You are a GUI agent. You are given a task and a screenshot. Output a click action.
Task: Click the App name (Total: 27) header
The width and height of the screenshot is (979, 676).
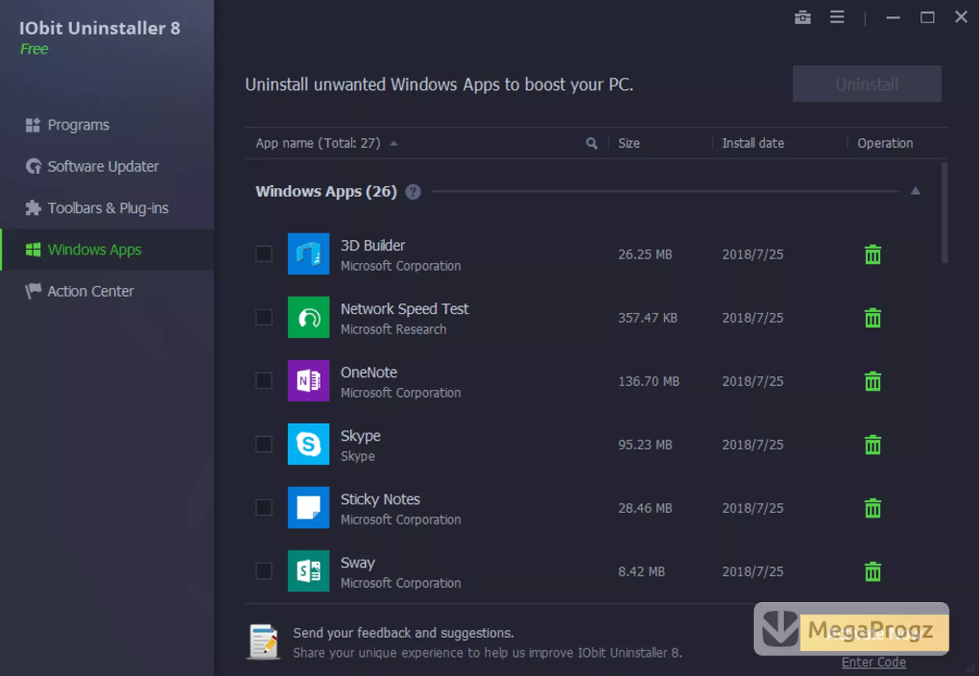coord(318,143)
